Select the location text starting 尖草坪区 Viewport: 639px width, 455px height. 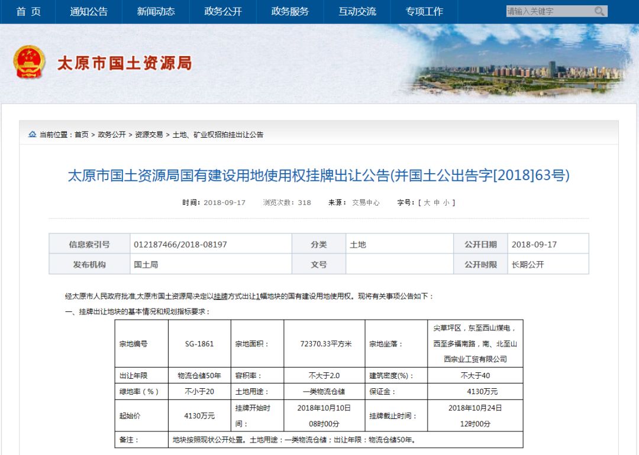point(475,343)
